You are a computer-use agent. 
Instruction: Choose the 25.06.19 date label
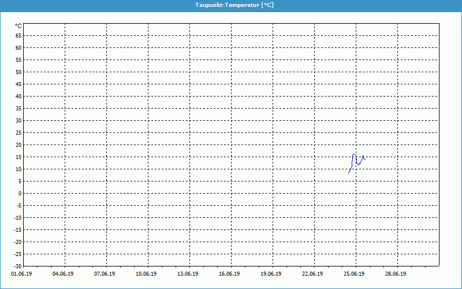click(355, 274)
